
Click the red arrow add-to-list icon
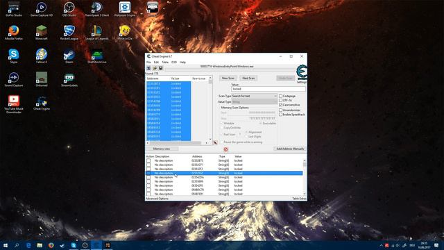215,142
